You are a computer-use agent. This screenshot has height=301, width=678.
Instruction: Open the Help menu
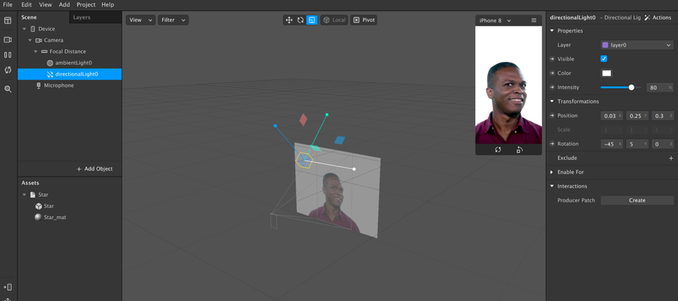click(108, 5)
